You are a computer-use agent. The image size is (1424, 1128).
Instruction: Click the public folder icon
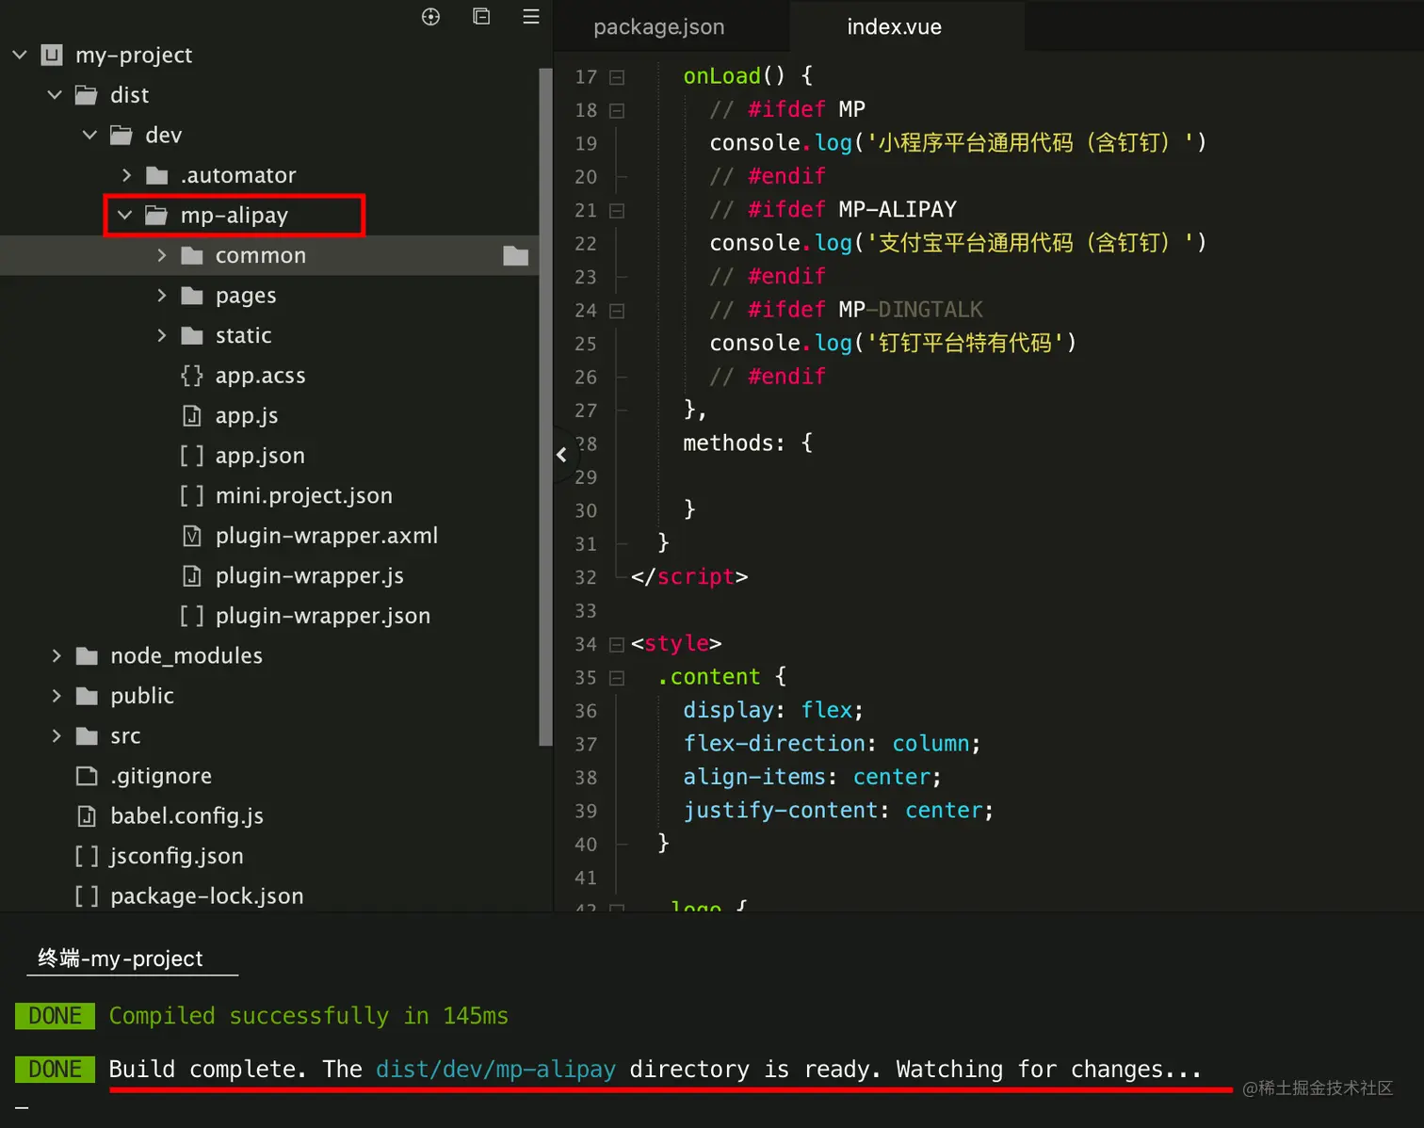tap(87, 696)
